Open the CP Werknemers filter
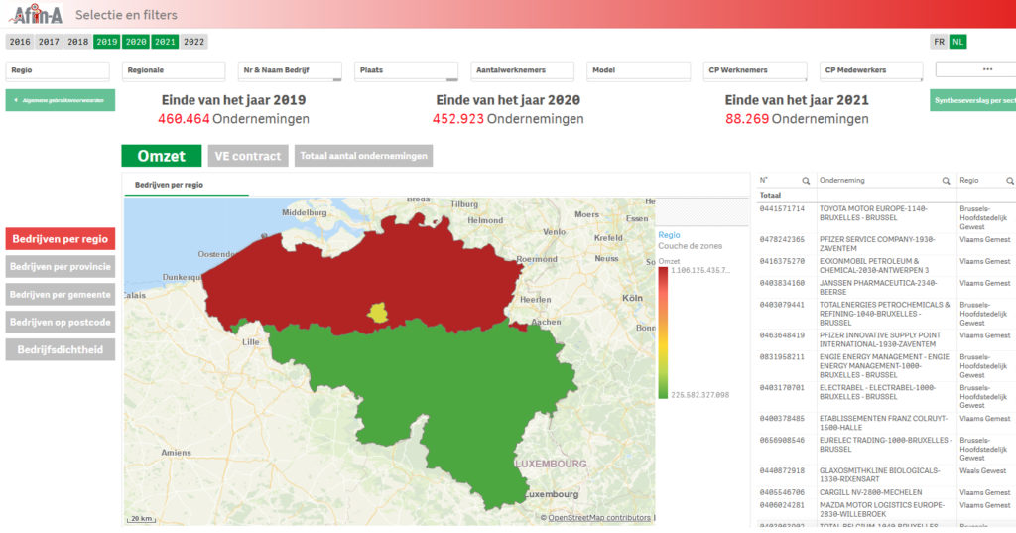 (755, 70)
